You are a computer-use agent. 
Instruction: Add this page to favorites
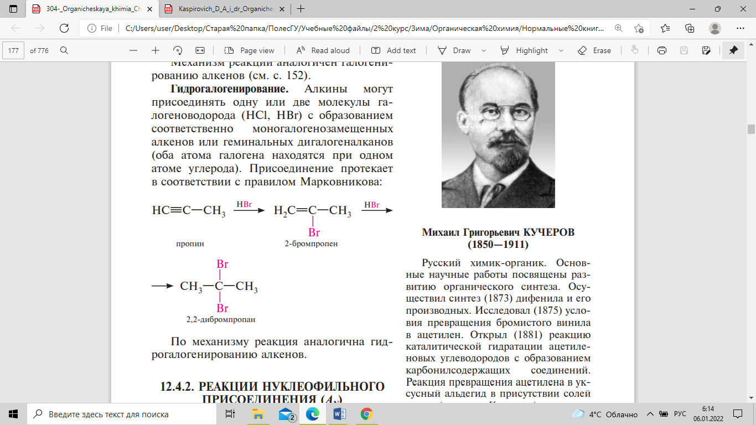[x=639, y=28]
